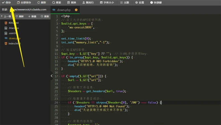221x125 pixels.
Task: Create a new item with 新建
Action: (32, 16)
